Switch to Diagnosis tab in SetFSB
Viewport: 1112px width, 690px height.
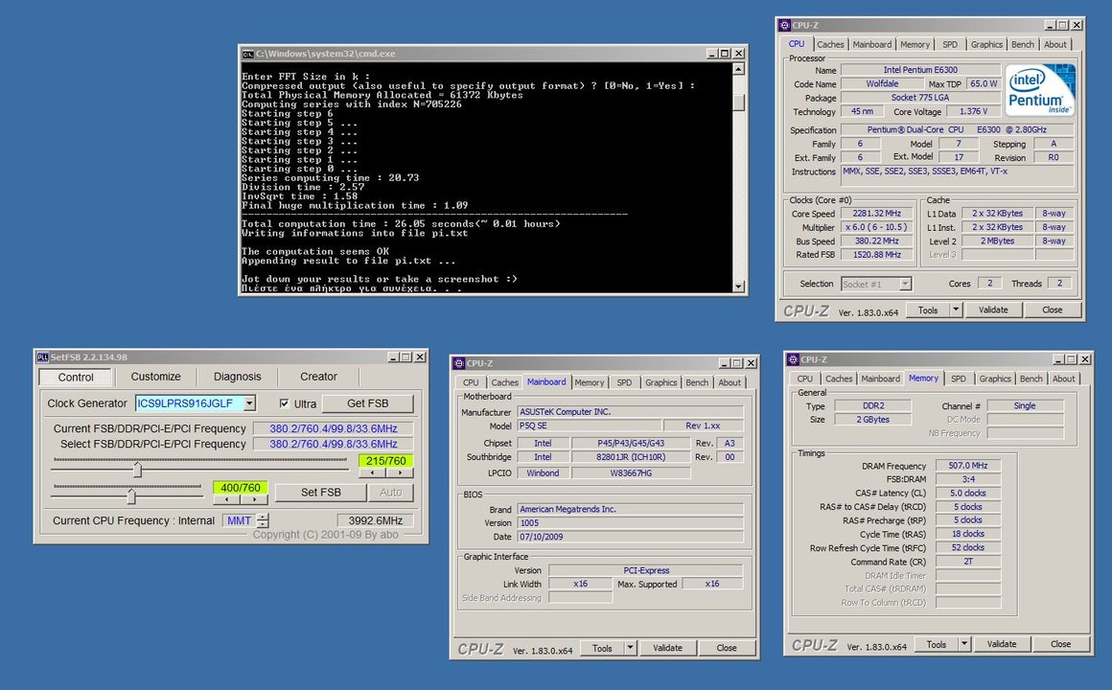pyautogui.click(x=237, y=377)
